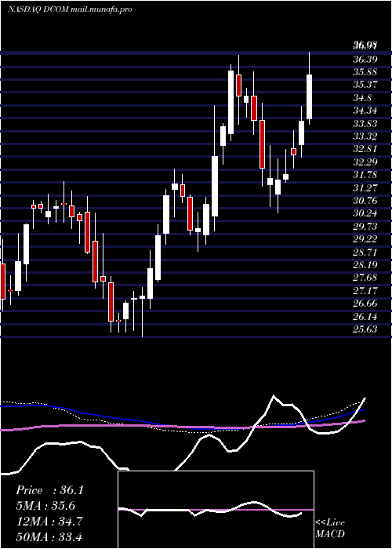Click the 12MA : 34.7 readout
392x549 pixels.
point(49,521)
